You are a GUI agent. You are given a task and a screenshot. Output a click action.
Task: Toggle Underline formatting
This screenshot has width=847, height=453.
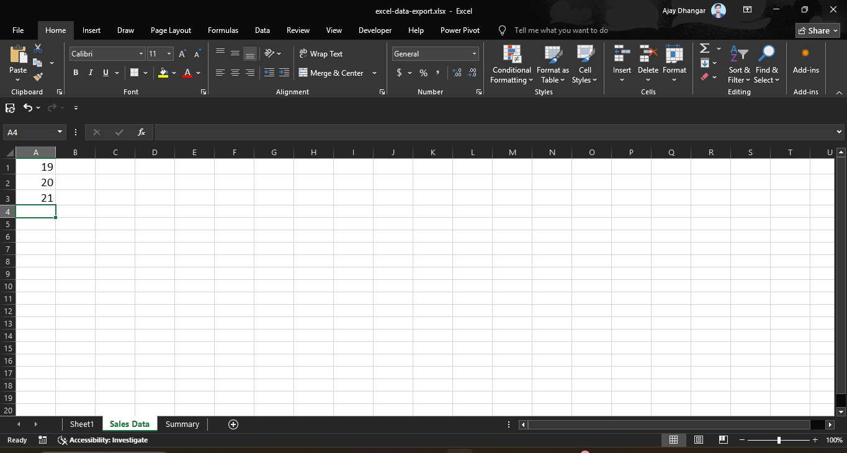coord(105,73)
